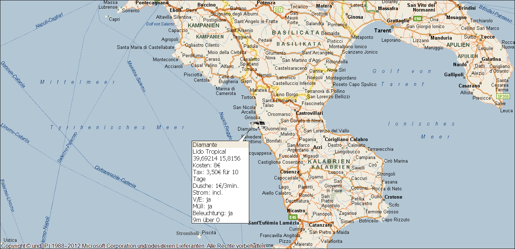Click the Crotone city label
The height and width of the screenshot is (249, 515).
pos(393,197)
